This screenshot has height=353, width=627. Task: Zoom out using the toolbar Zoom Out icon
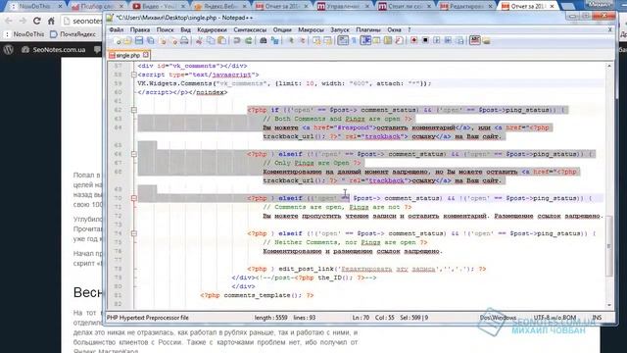[302, 41]
